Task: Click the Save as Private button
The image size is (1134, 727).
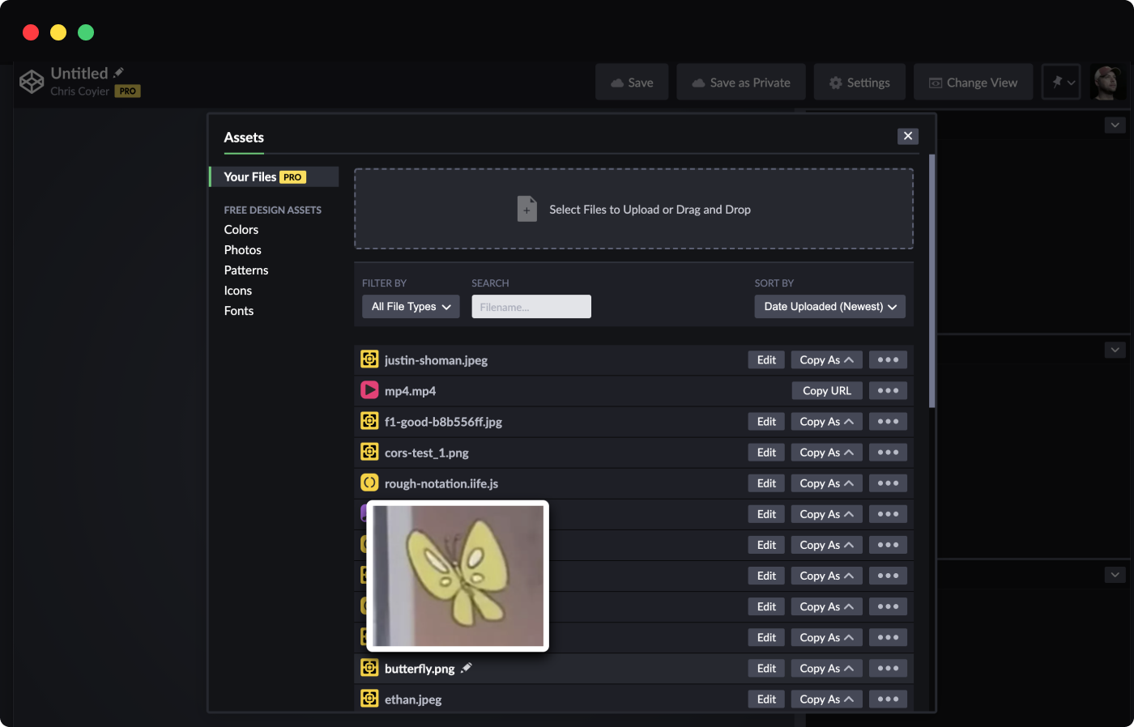Action: tap(740, 82)
